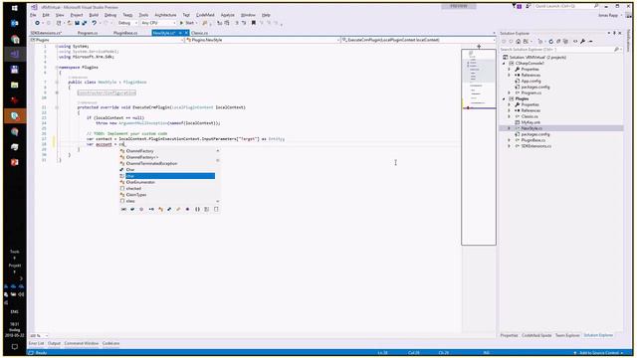Click Add to Source Control in status bar
This screenshot has height=358, width=637.
[600, 353]
